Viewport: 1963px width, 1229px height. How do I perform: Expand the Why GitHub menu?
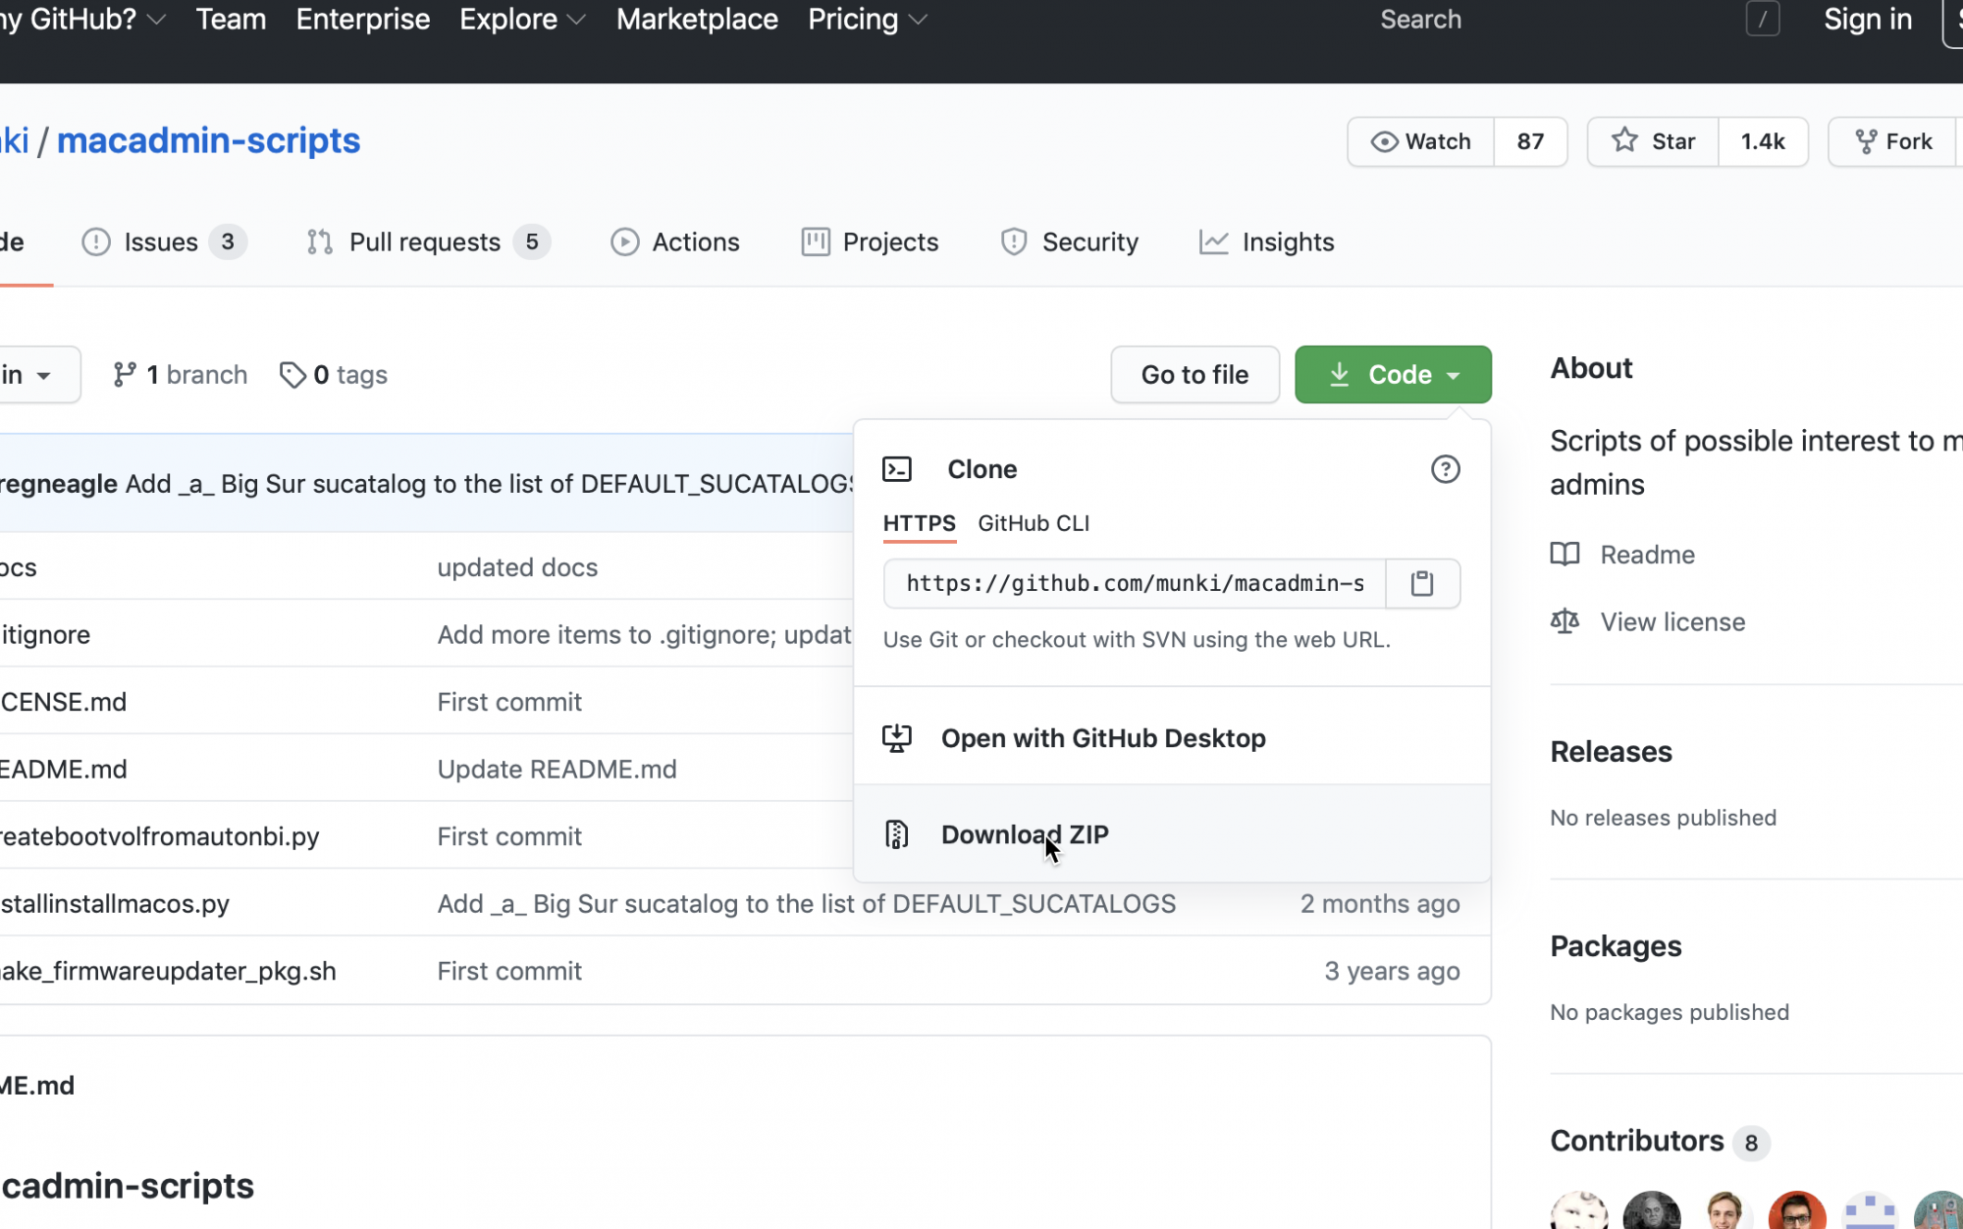pyautogui.click(x=82, y=20)
